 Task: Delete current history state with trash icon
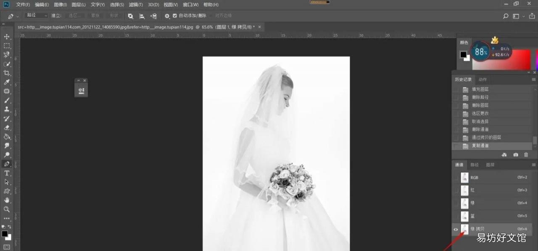point(526,155)
